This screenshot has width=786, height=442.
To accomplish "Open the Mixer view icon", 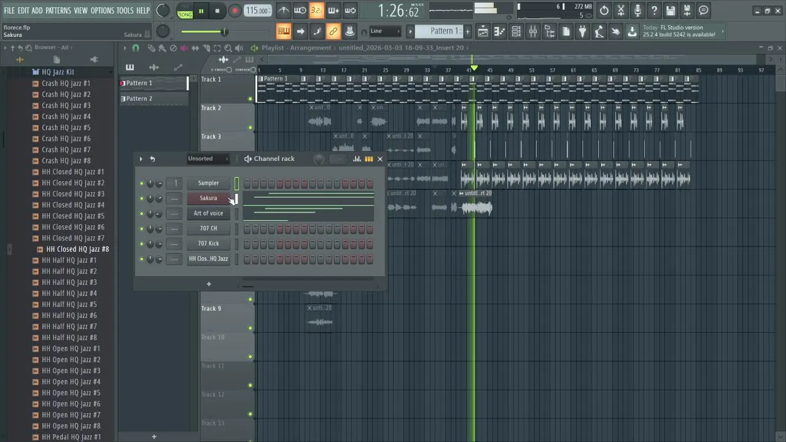I will tap(533, 31).
